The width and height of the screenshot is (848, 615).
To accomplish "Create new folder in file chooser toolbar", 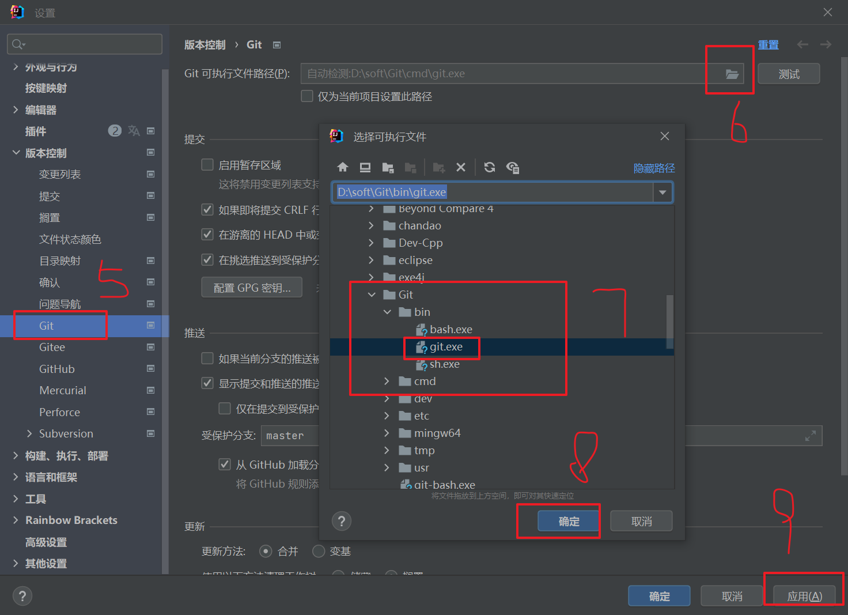I will (439, 167).
